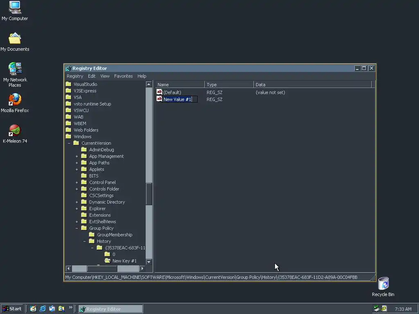Open the Registry menu
419x314 pixels.
[75, 76]
